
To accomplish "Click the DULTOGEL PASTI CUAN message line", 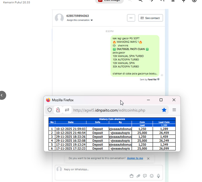I will [x=130, y=49].
